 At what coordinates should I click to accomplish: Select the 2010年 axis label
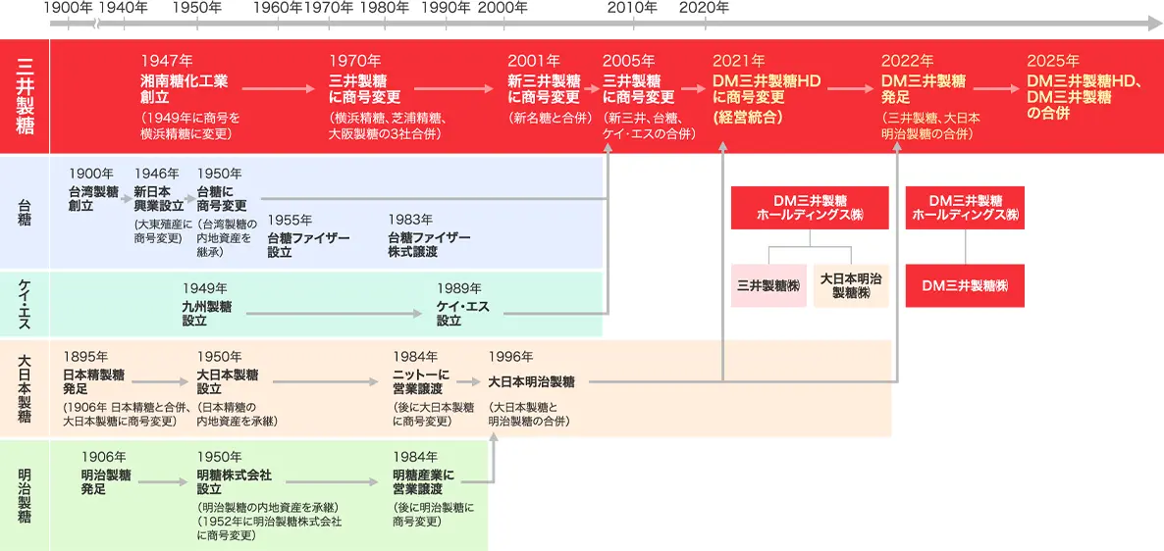633,8
